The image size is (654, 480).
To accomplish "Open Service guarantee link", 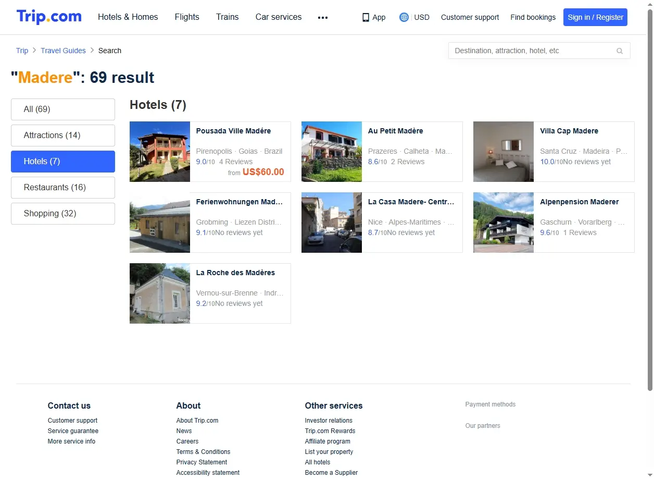I will 73,431.
